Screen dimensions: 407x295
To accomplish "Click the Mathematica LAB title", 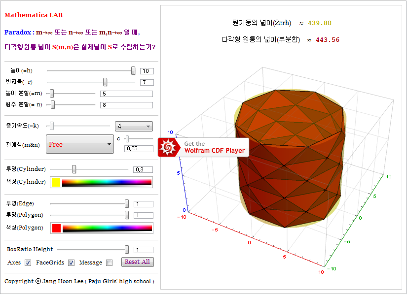I will (x=34, y=15).
